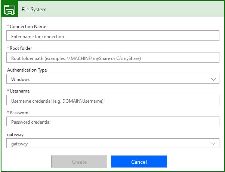The width and height of the screenshot is (225, 172).
Task: Focus the Connection Name input field
Action: (x=112, y=36)
